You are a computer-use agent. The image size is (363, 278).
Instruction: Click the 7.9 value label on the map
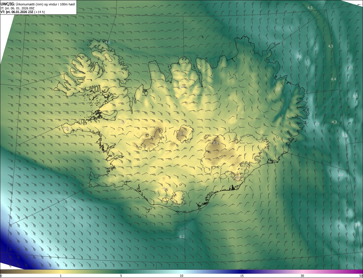point(299,57)
